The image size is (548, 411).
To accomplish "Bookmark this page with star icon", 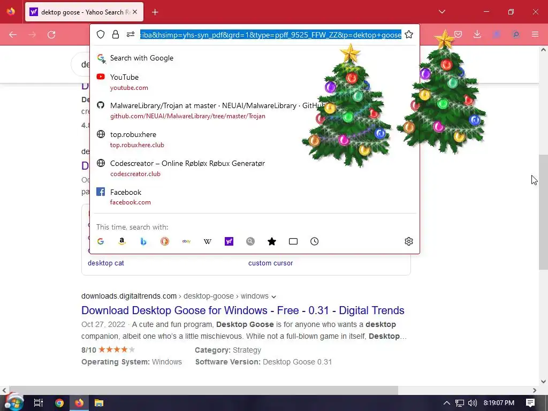I will coord(409,34).
